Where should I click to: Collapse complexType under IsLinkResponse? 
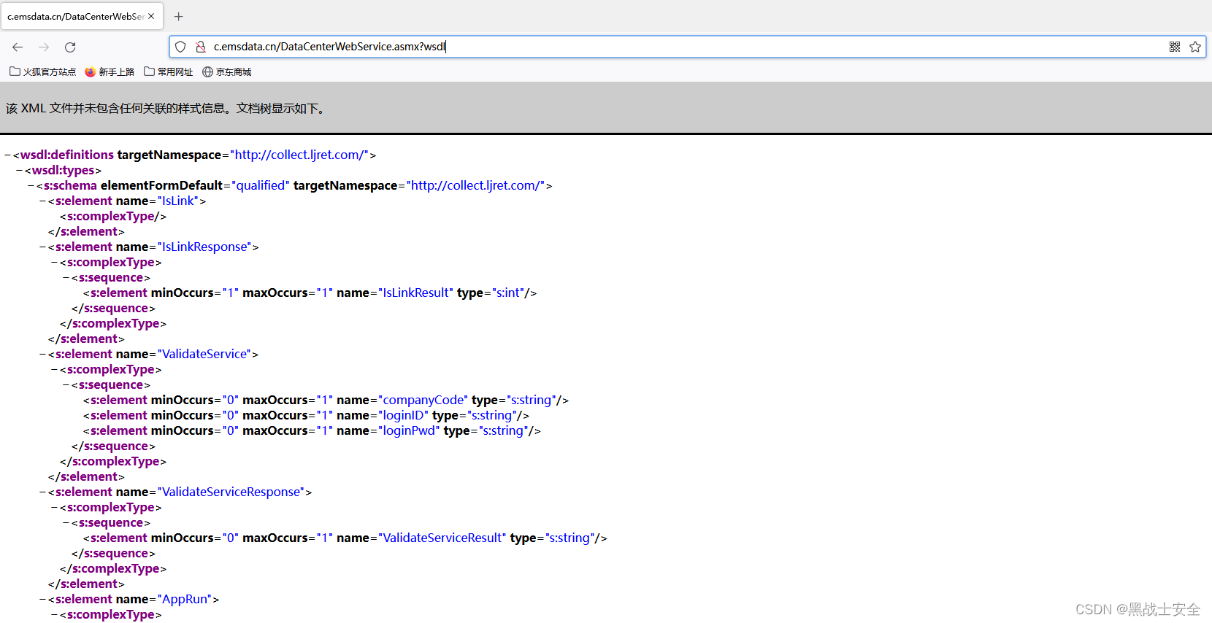(55, 262)
